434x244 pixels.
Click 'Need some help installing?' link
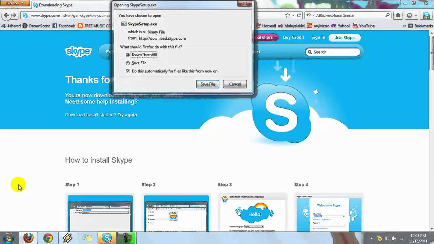(101, 102)
